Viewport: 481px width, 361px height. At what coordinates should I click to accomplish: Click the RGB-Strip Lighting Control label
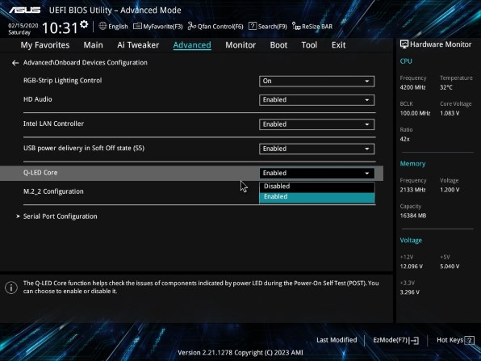(x=63, y=81)
